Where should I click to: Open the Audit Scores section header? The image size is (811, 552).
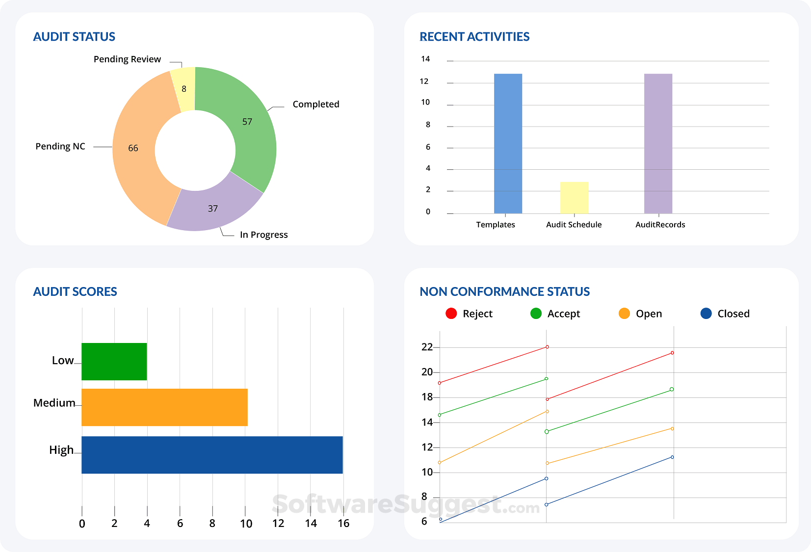pos(75,291)
